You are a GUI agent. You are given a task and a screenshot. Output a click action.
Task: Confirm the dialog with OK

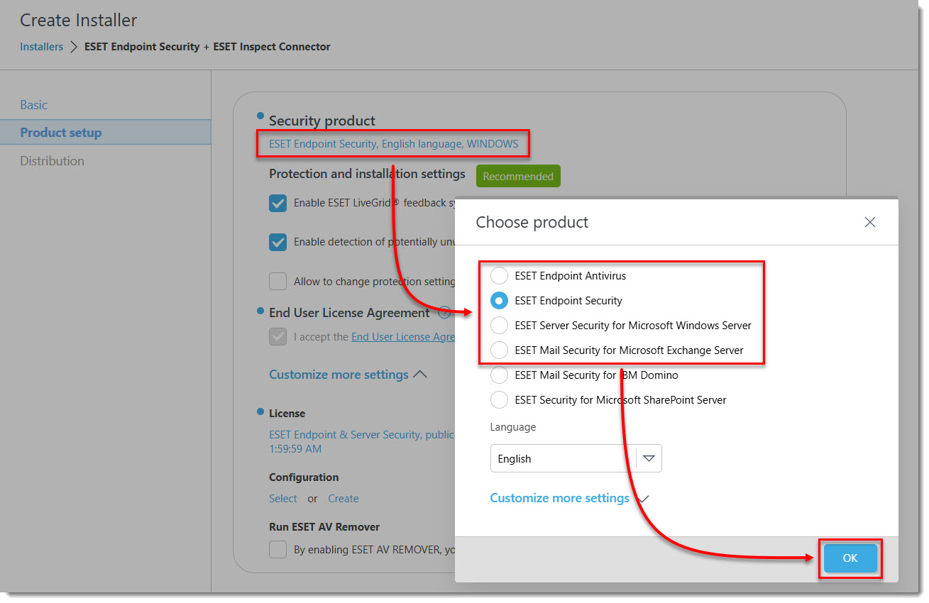(850, 558)
